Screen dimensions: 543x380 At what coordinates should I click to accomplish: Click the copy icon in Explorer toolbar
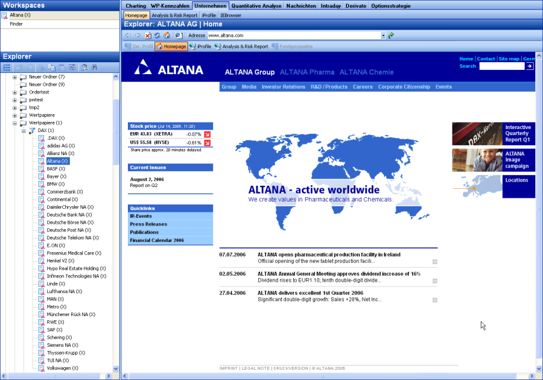(x=52, y=68)
